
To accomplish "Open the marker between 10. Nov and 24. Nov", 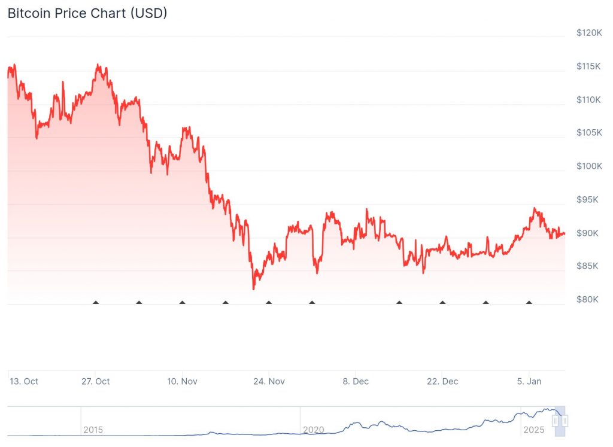I will [x=226, y=303].
